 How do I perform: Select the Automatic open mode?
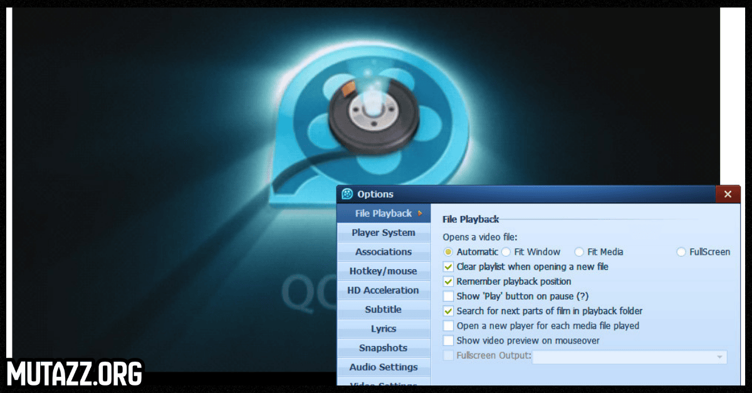[449, 252]
